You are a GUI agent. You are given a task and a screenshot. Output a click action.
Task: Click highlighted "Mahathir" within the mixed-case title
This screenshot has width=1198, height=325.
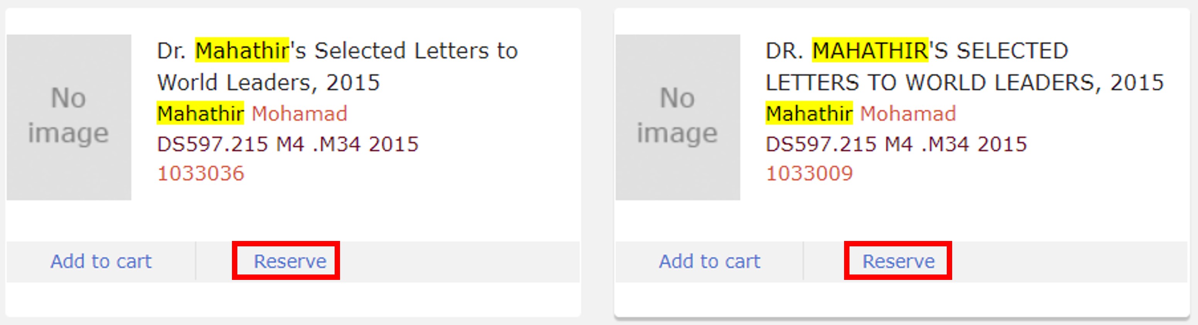point(242,50)
